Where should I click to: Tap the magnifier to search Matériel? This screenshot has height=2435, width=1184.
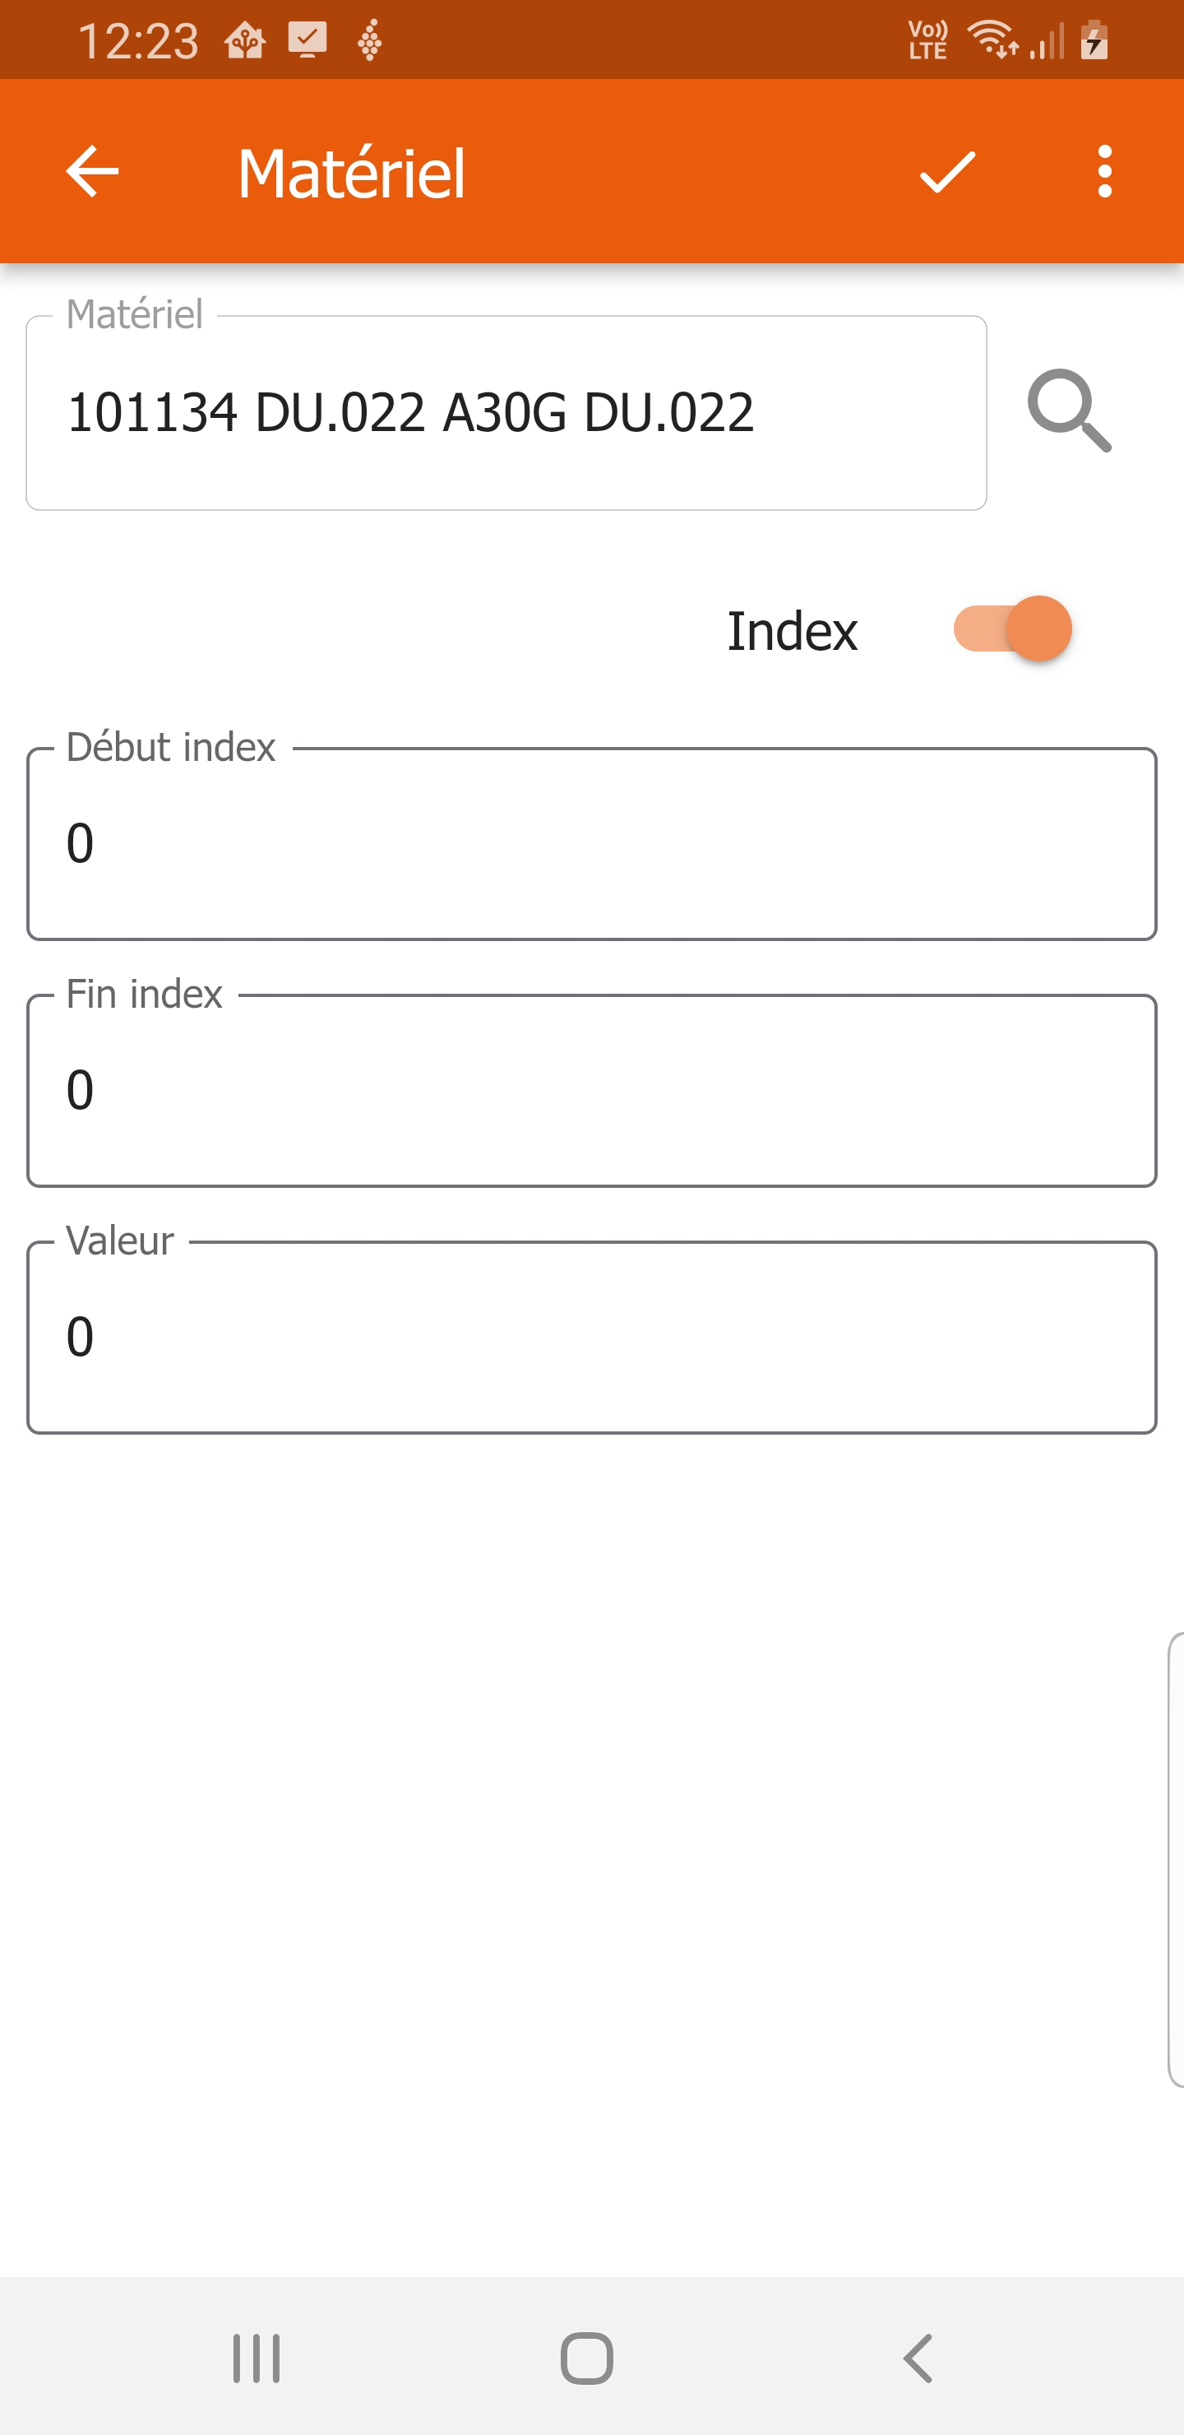point(1069,411)
